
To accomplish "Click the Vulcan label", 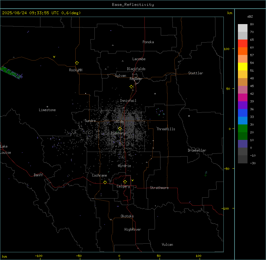I will pos(167,245).
